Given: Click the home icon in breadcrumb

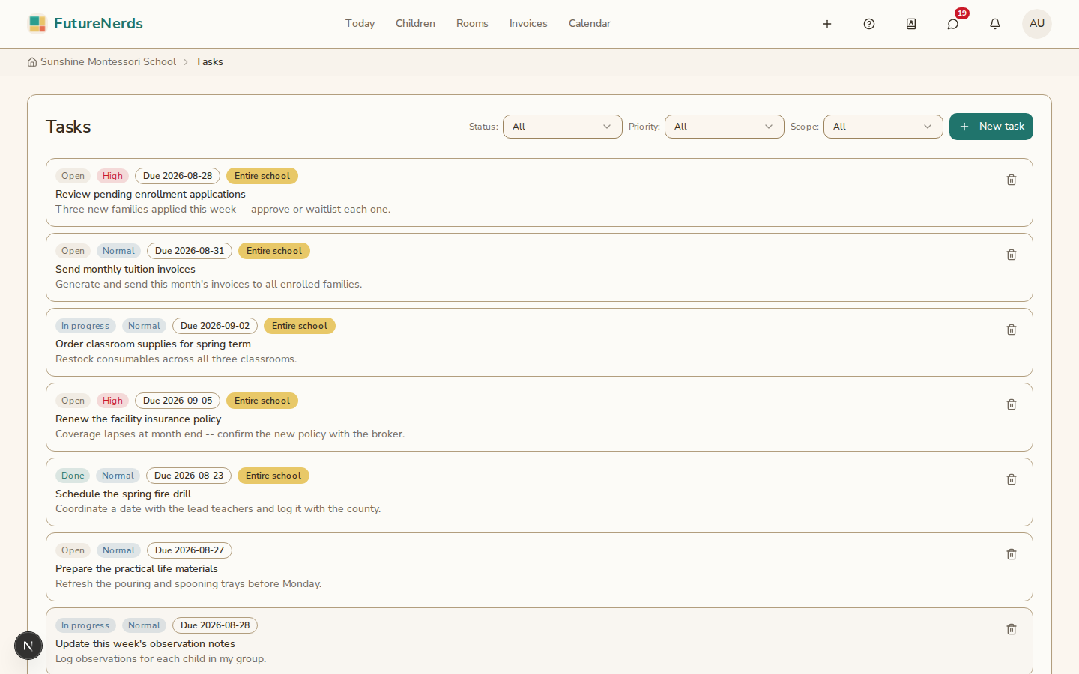Looking at the screenshot, I should [x=32, y=62].
